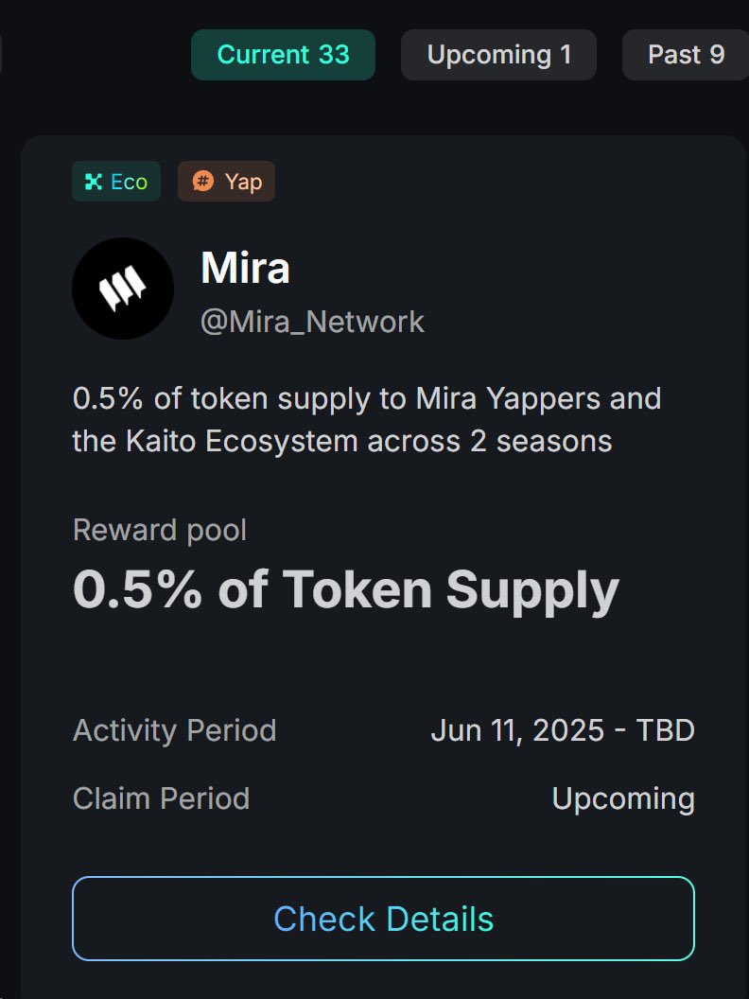The height and width of the screenshot is (999, 749).
Task: Click the 0.5% of Token Supply heading
Action: (346, 590)
